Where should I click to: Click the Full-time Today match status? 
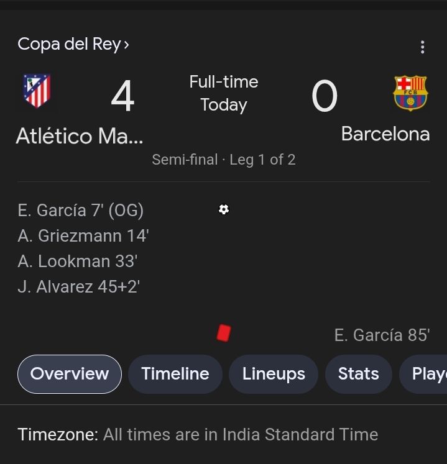224,93
